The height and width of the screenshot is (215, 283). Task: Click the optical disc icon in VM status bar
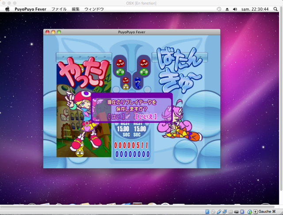[x=213, y=211]
